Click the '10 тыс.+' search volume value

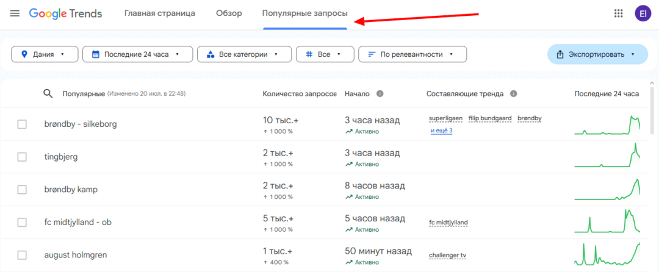coord(280,121)
